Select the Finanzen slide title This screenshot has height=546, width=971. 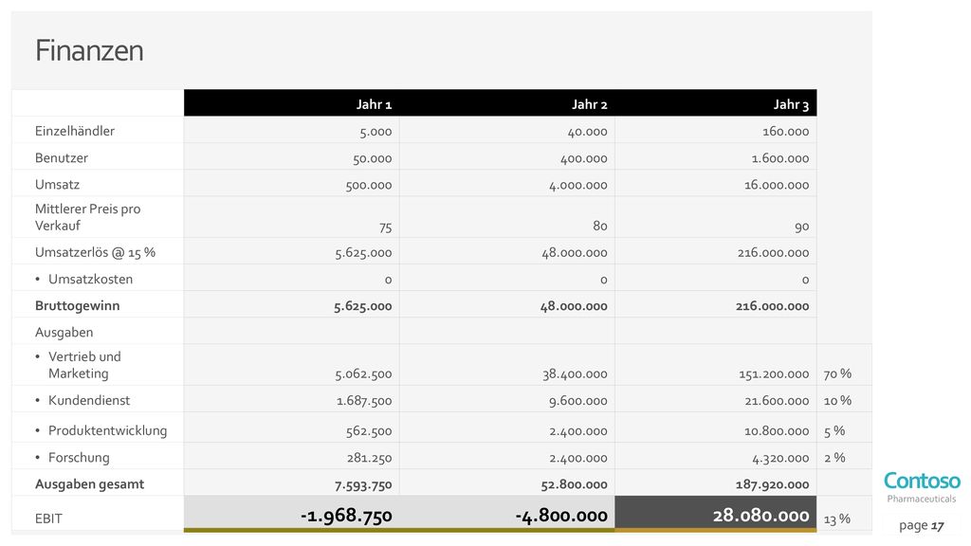[89, 50]
